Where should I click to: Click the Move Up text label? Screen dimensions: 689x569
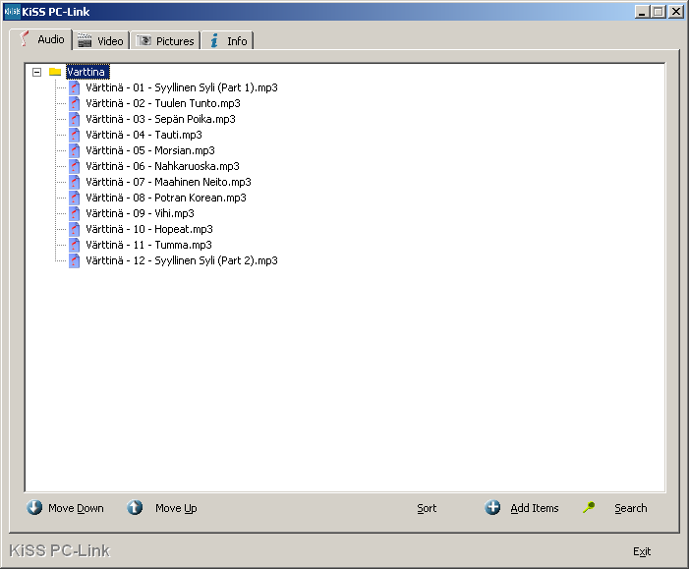coord(176,508)
